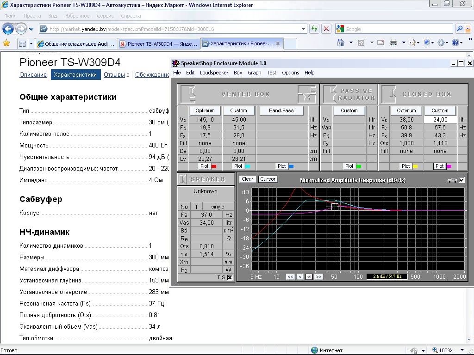The height and width of the screenshot is (355, 474).
Task: Edit the closed box Vc 24,00 field
Action: (440, 120)
